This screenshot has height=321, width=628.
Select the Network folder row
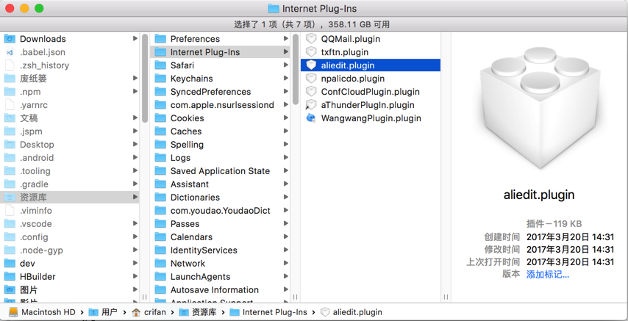(221, 264)
